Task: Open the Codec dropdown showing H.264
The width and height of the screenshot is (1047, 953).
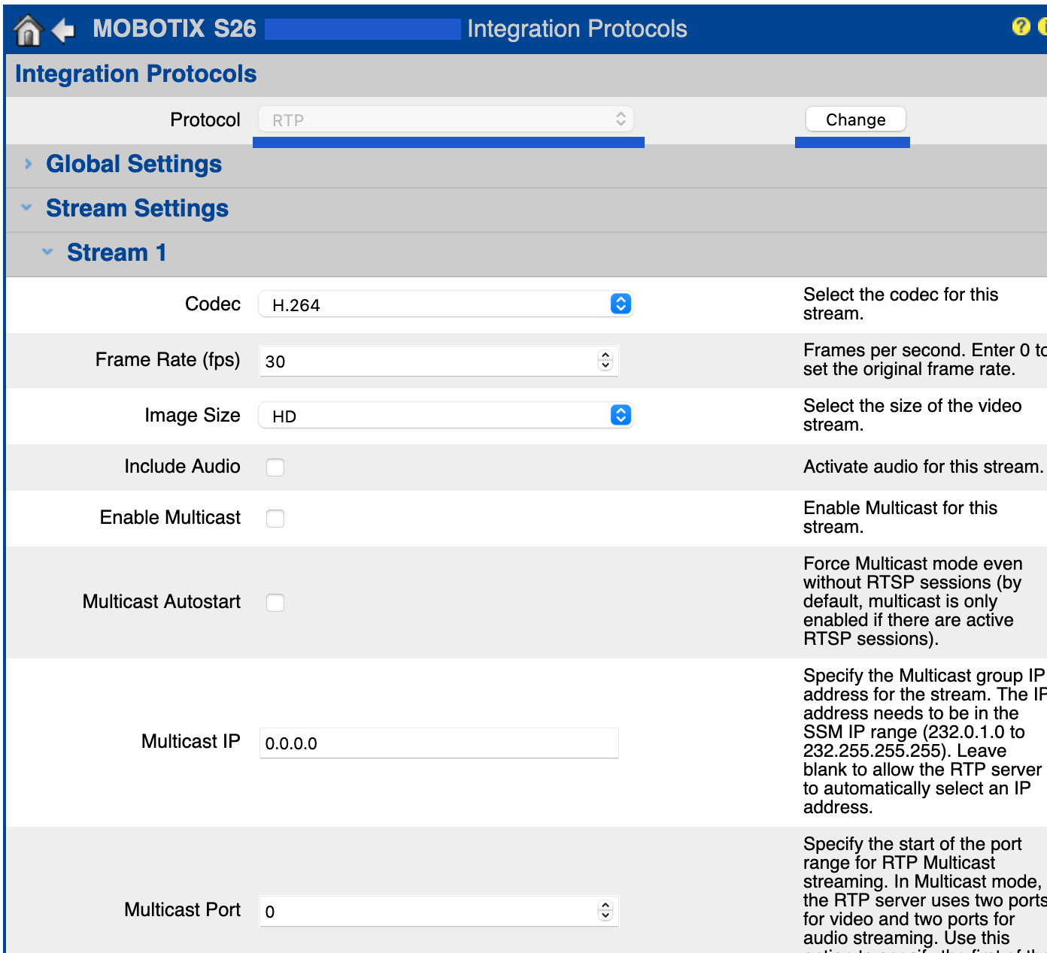Action: click(445, 304)
